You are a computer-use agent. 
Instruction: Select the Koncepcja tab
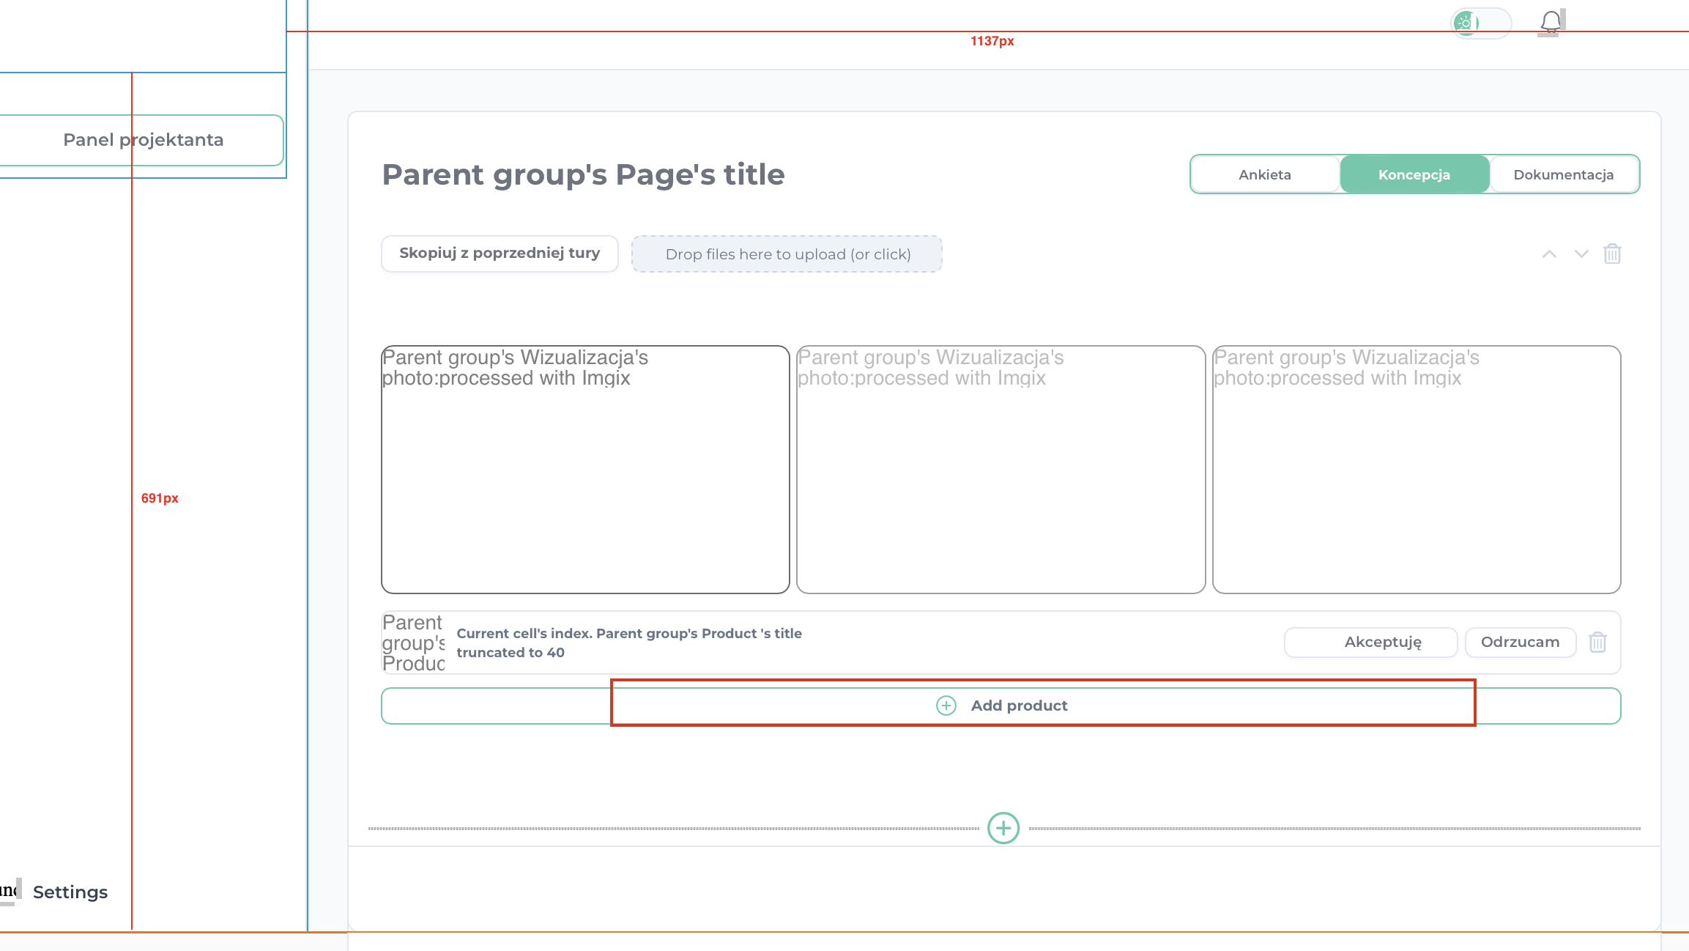(x=1414, y=174)
